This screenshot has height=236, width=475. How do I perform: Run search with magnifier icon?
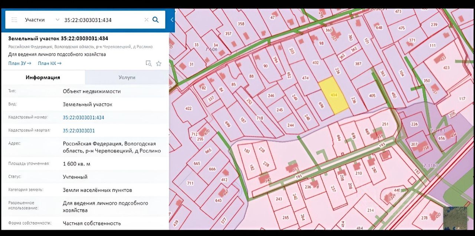coord(155,20)
